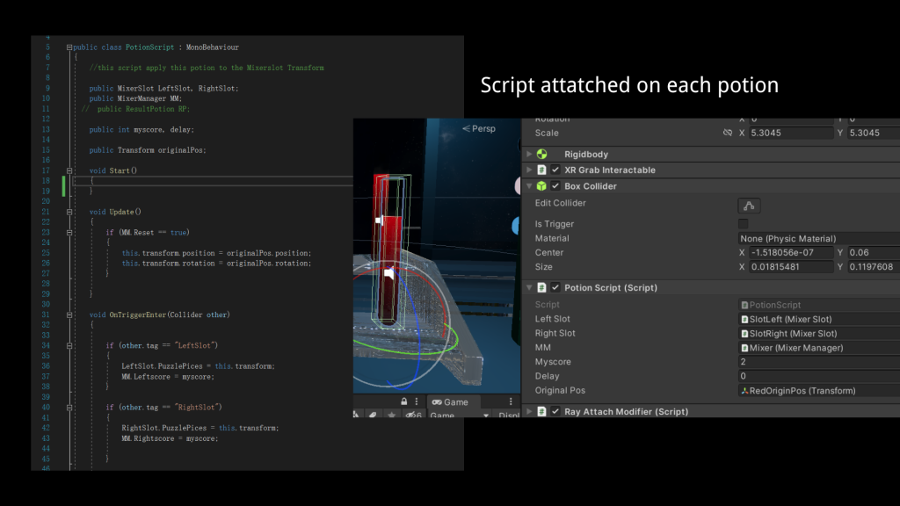Click the Ray Attach Modifier script icon

point(541,411)
